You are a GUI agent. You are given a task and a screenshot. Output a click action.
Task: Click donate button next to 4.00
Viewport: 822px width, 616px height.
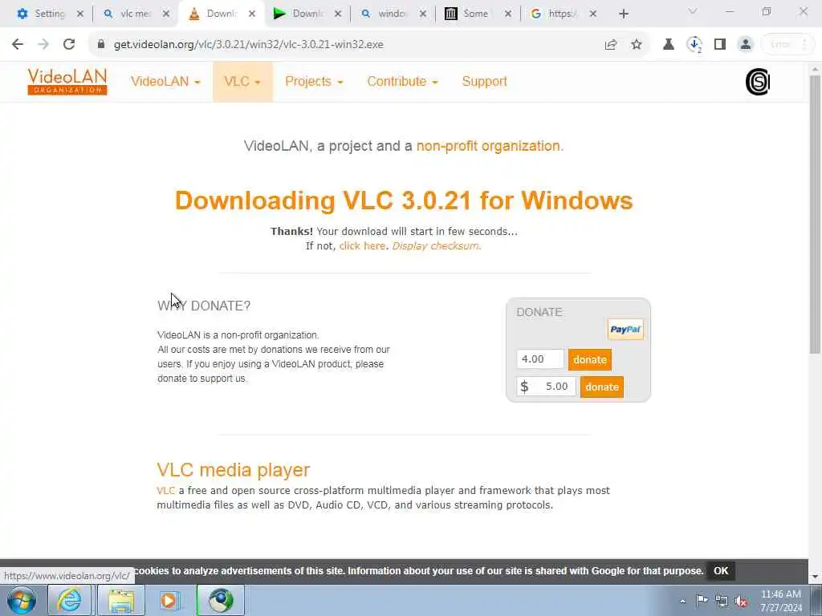[590, 359]
